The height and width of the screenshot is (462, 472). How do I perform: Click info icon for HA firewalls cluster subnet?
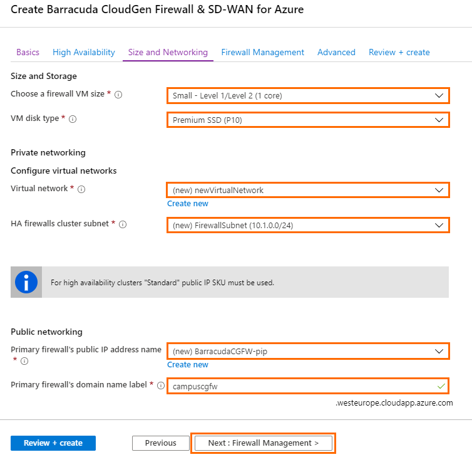[123, 224]
